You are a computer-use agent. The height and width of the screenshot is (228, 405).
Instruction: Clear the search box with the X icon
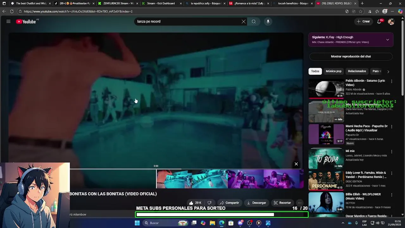(x=244, y=22)
